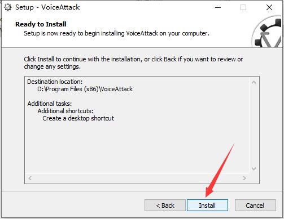284x219 pixels.
Task: Minimize the Setup window
Action: [218, 7]
